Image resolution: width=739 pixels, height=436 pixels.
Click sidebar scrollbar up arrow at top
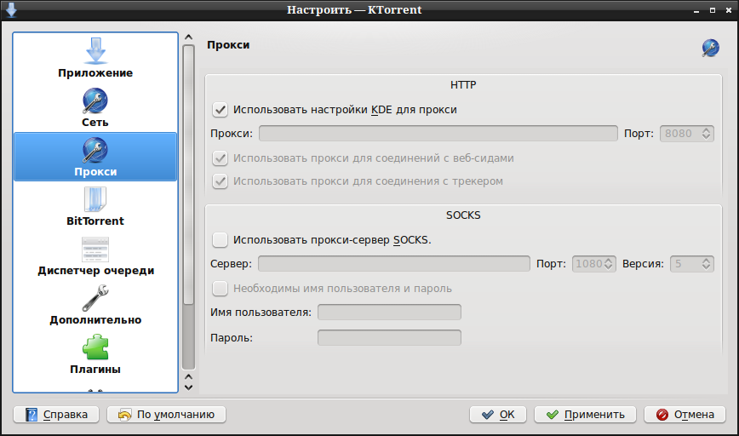188,37
